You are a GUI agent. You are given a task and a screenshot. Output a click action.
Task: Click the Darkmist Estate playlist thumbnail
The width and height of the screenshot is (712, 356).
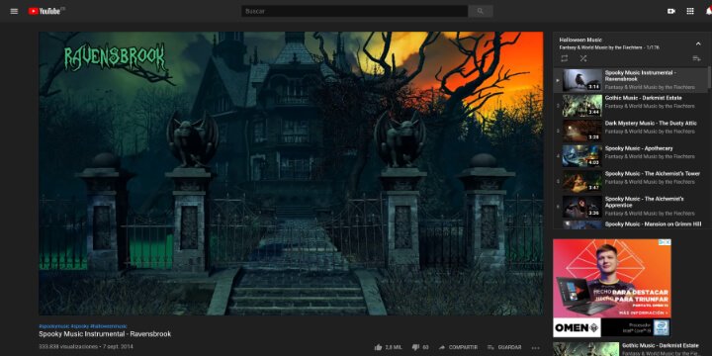click(582, 106)
